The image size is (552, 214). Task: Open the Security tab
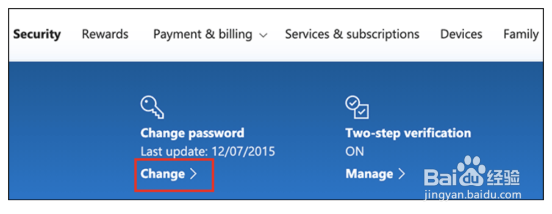pyautogui.click(x=37, y=34)
